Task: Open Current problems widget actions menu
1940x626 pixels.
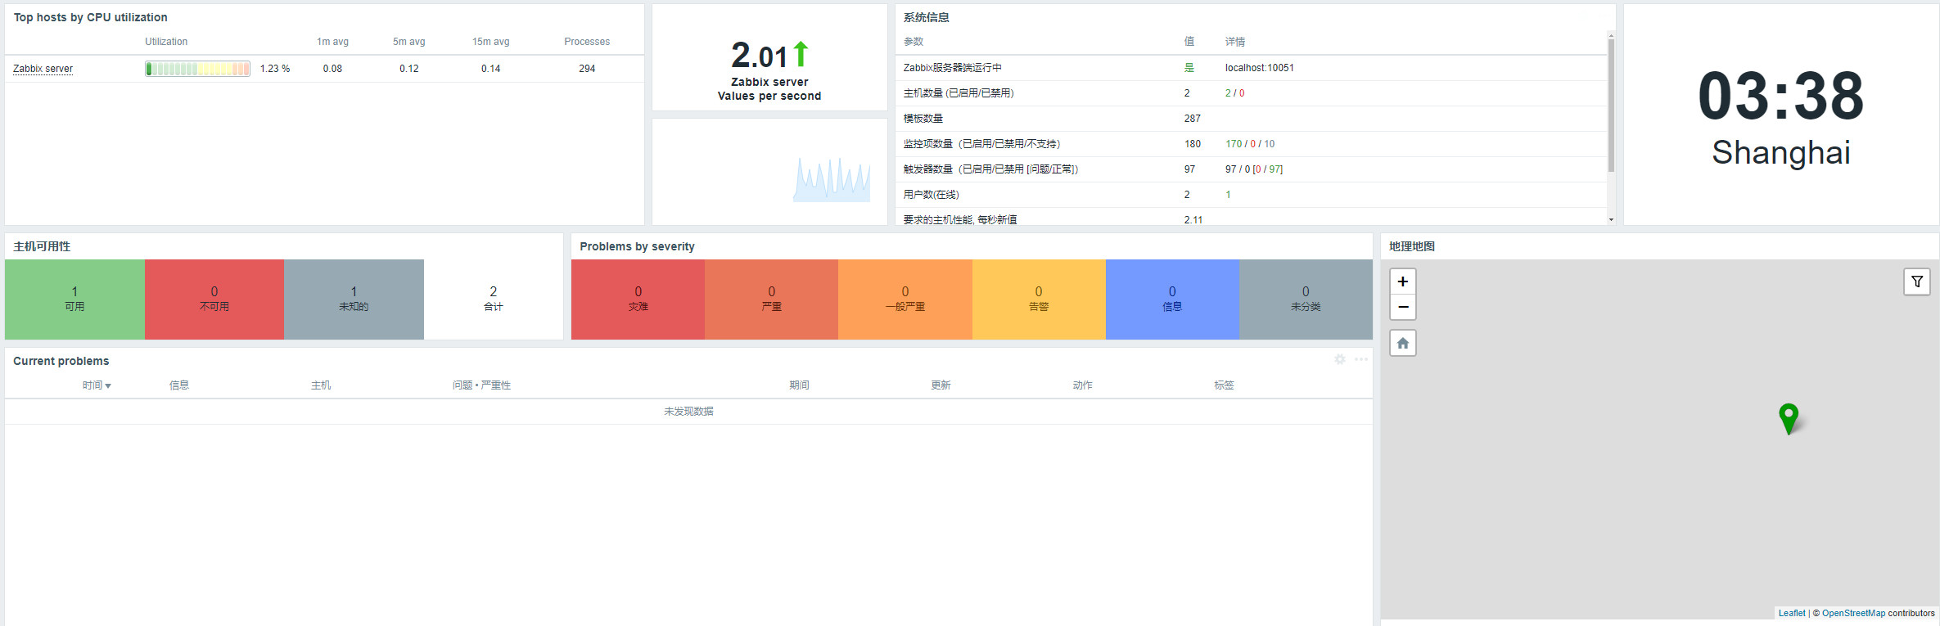Action: (x=1361, y=359)
